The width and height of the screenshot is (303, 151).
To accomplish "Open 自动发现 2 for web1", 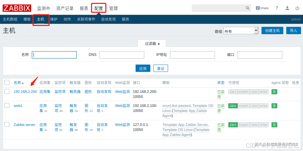I will (102, 108).
